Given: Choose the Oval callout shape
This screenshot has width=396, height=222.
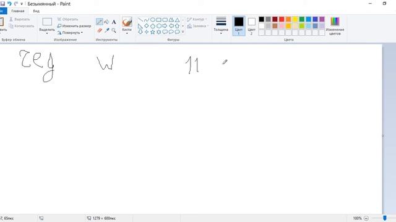Looking at the screenshot, I should coord(171,31).
